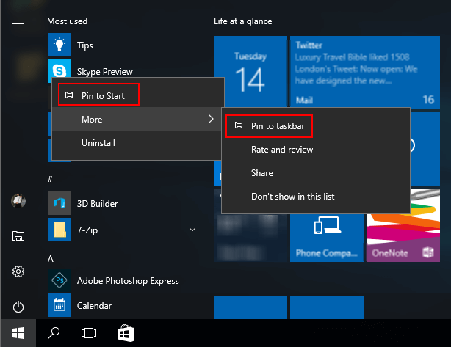This screenshot has height=347, width=451.
Task: Click the # section header
Action: pos(51,179)
